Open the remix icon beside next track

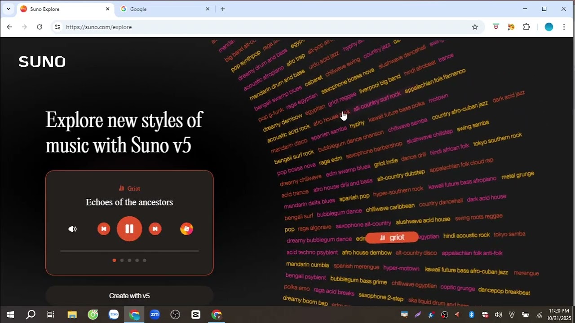point(186,229)
